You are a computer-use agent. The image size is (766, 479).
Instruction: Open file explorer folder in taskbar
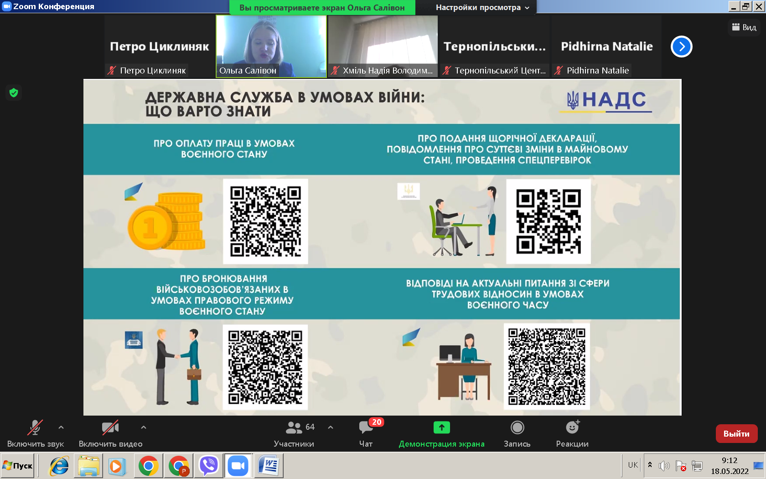pyautogui.click(x=88, y=466)
